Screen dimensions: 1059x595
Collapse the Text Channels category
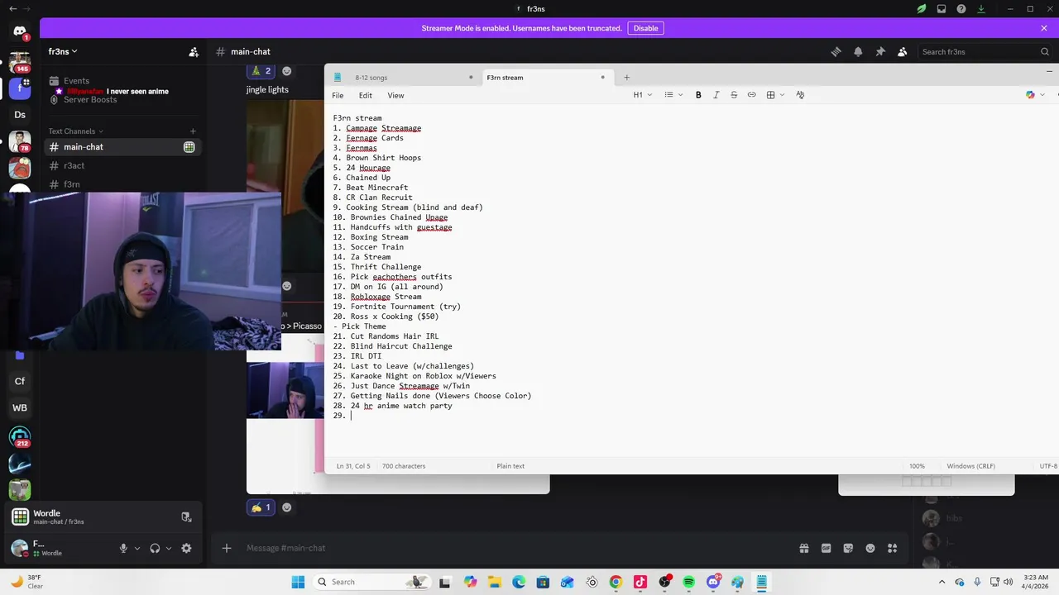[x=75, y=131]
